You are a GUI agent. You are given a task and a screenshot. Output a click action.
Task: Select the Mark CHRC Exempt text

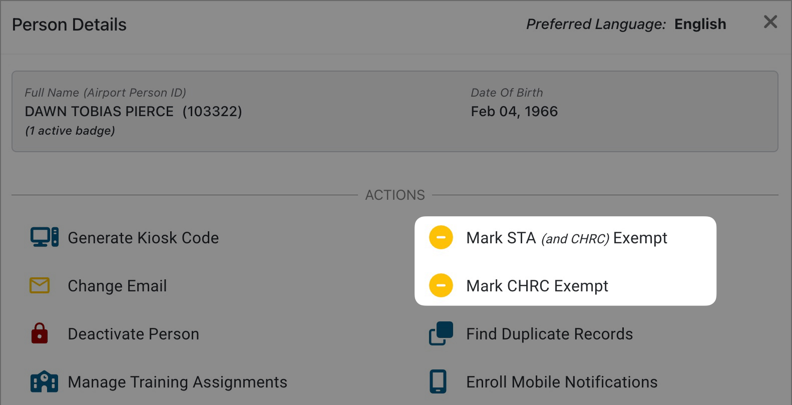point(537,286)
